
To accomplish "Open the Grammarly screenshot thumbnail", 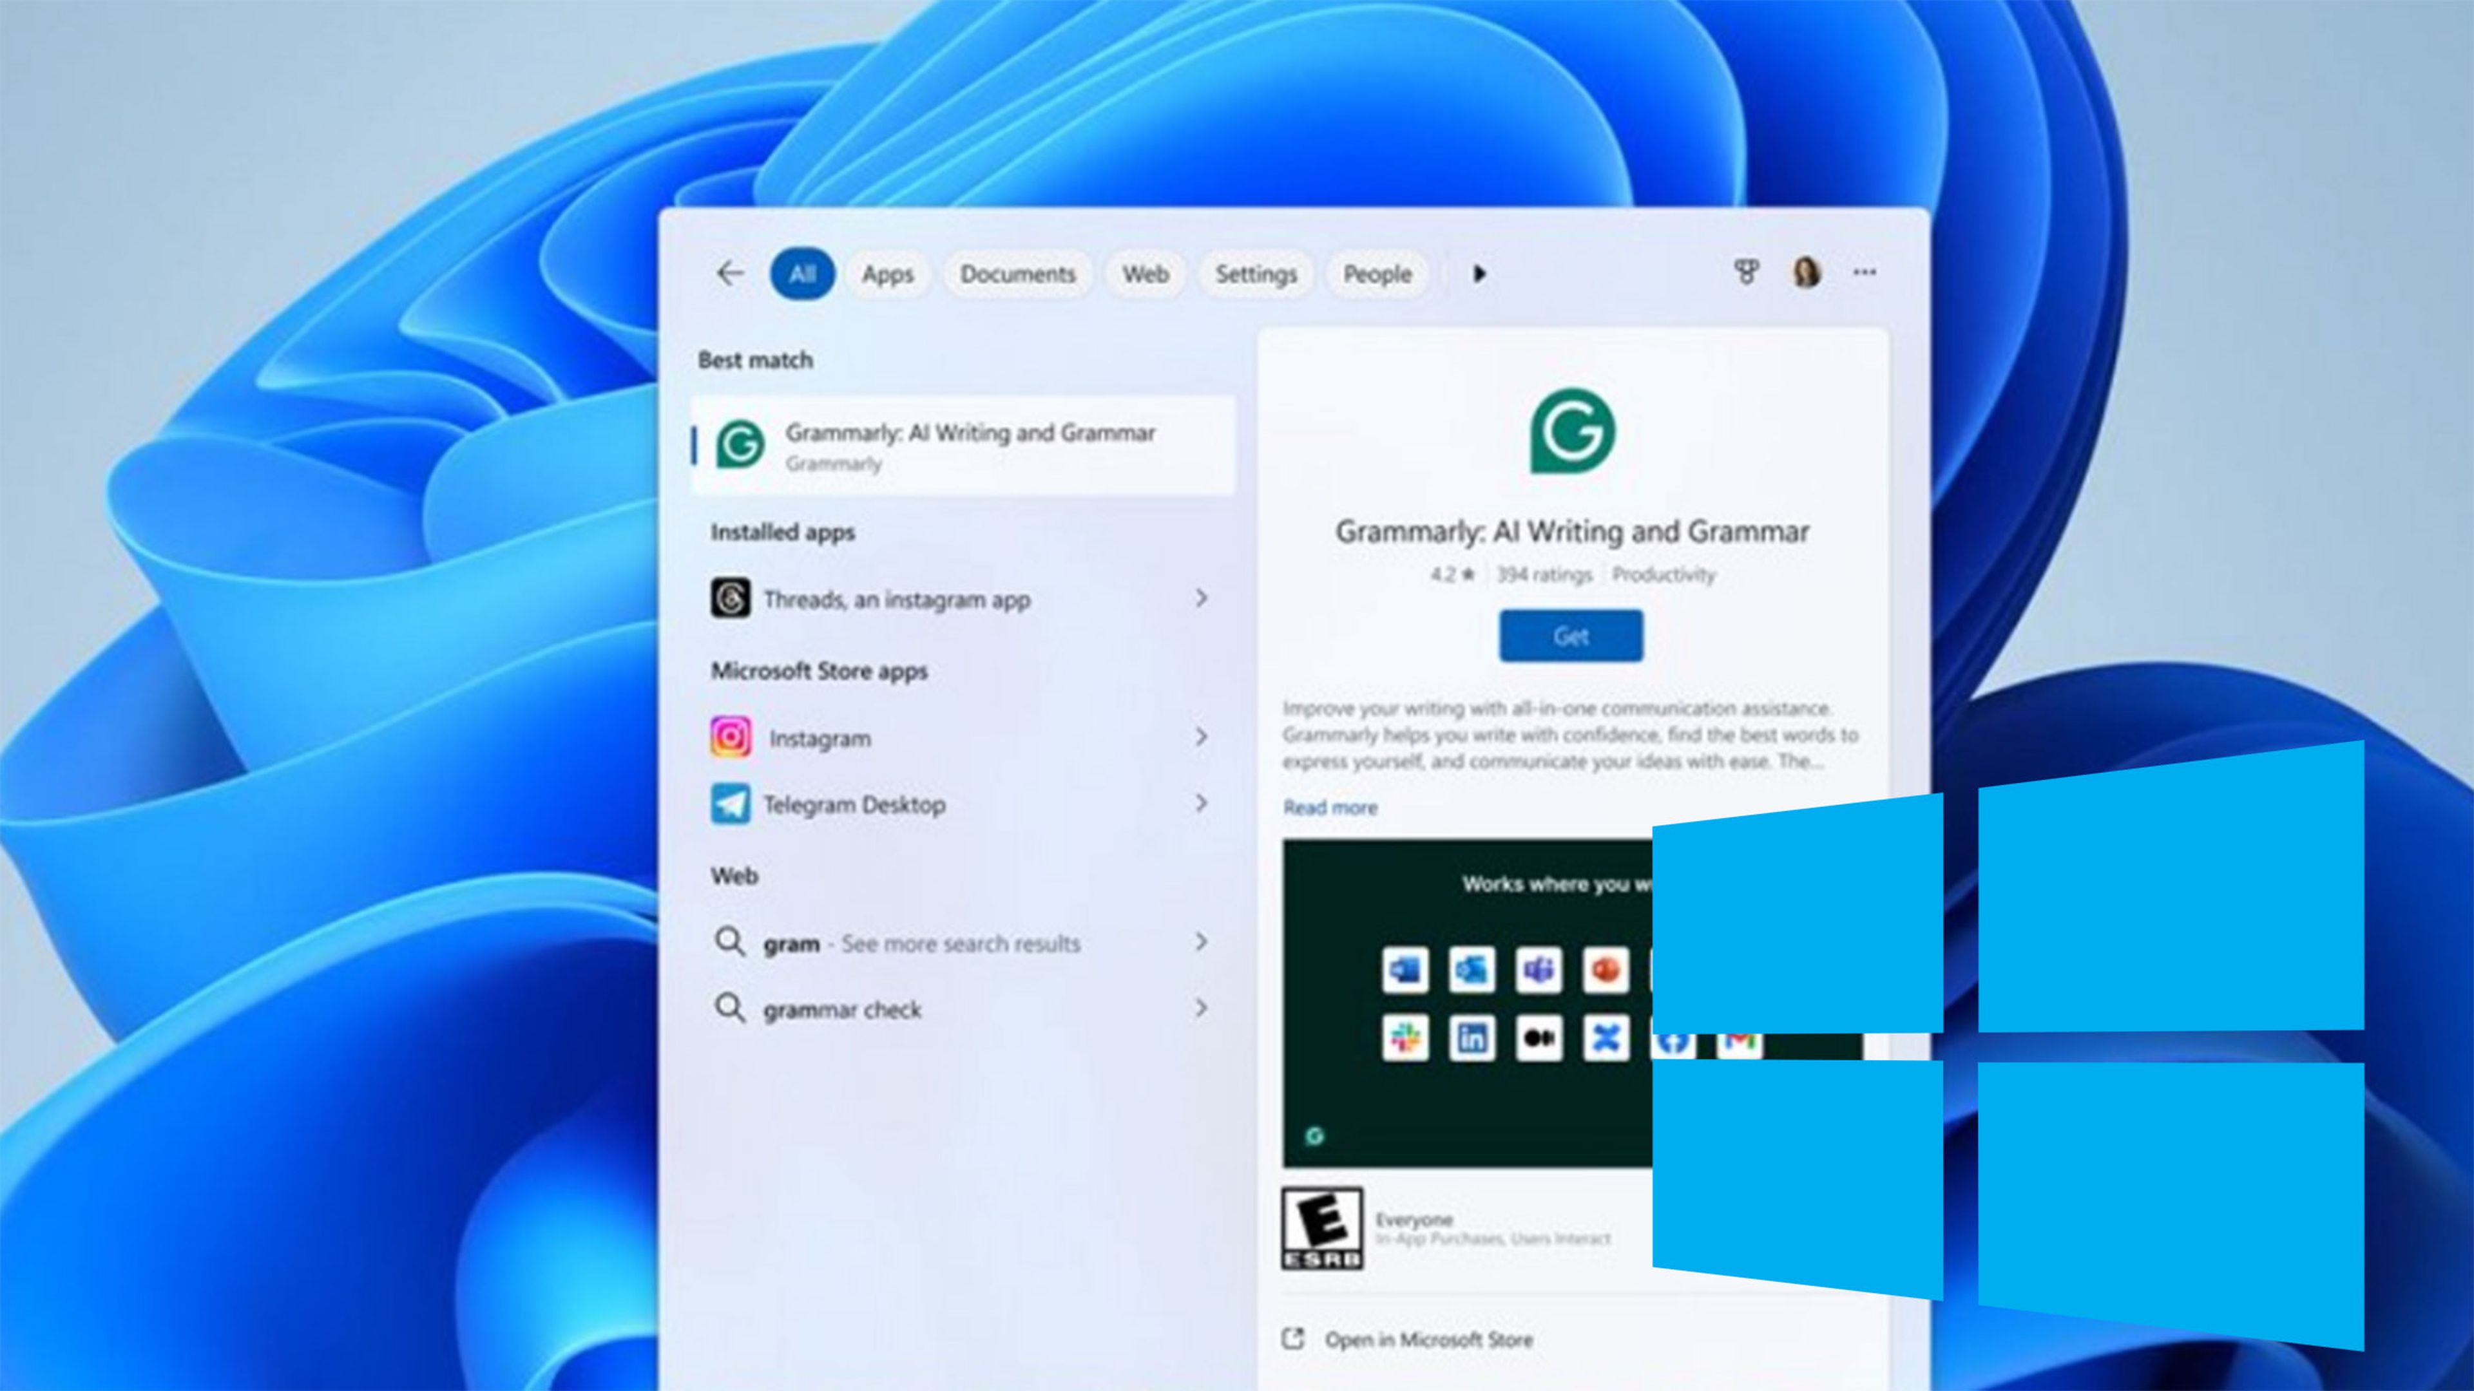I will [x=1468, y=1003].
